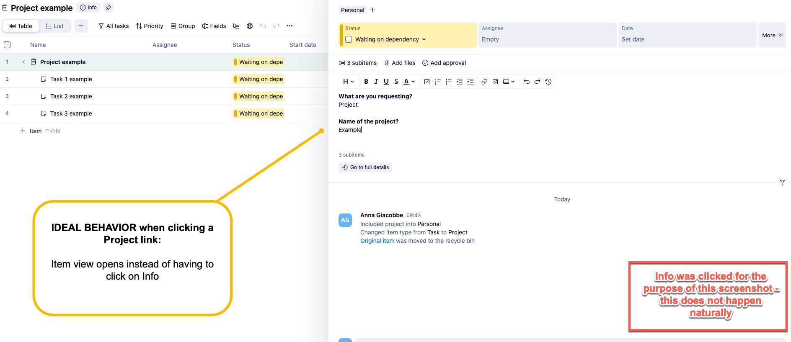Filter the activity feed with funnel icon

tap(782, 183)
